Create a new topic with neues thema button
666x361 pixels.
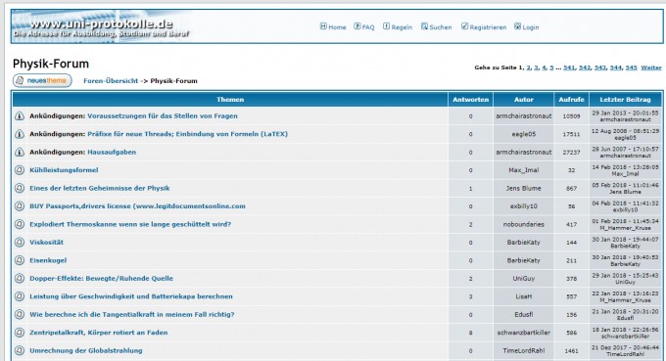tap(42, 80)
